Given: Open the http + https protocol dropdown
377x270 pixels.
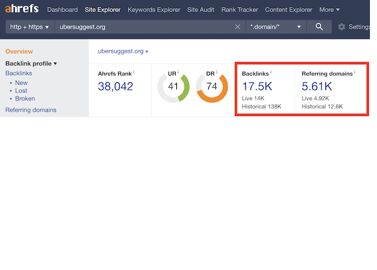Looking at the screenshot, I should [30, 27].
